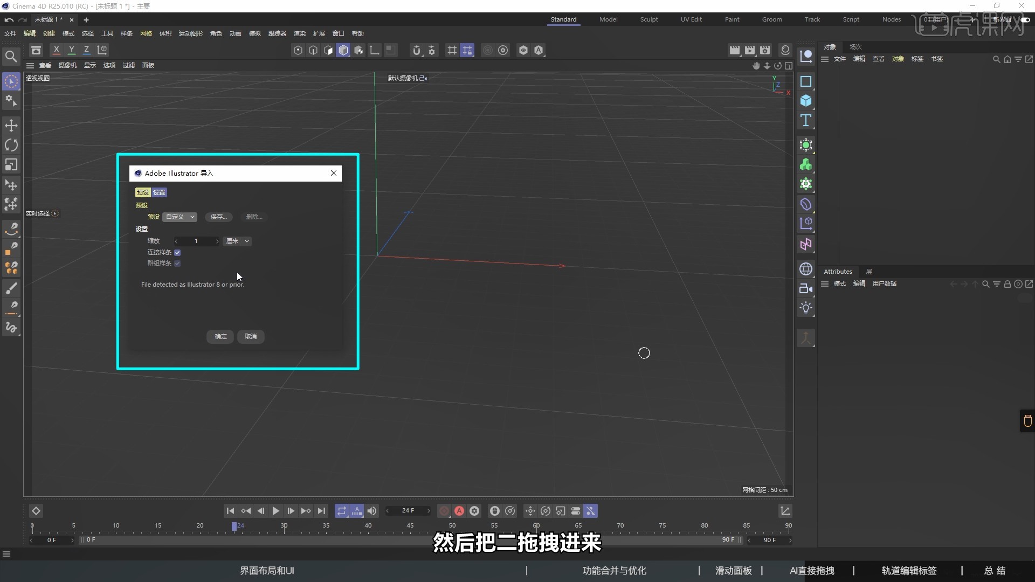Click the 保存 preset button
The width and height of the screenshot is (1035, 582).
(218, 217)
